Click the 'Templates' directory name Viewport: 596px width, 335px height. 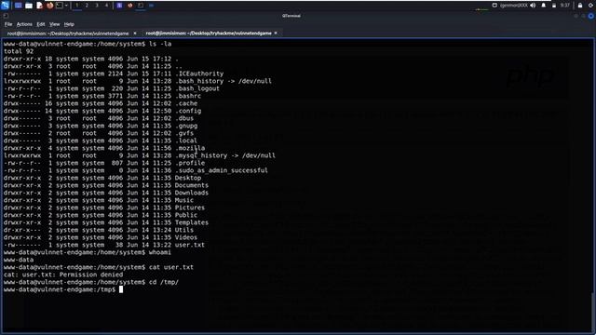pos(192,222)
